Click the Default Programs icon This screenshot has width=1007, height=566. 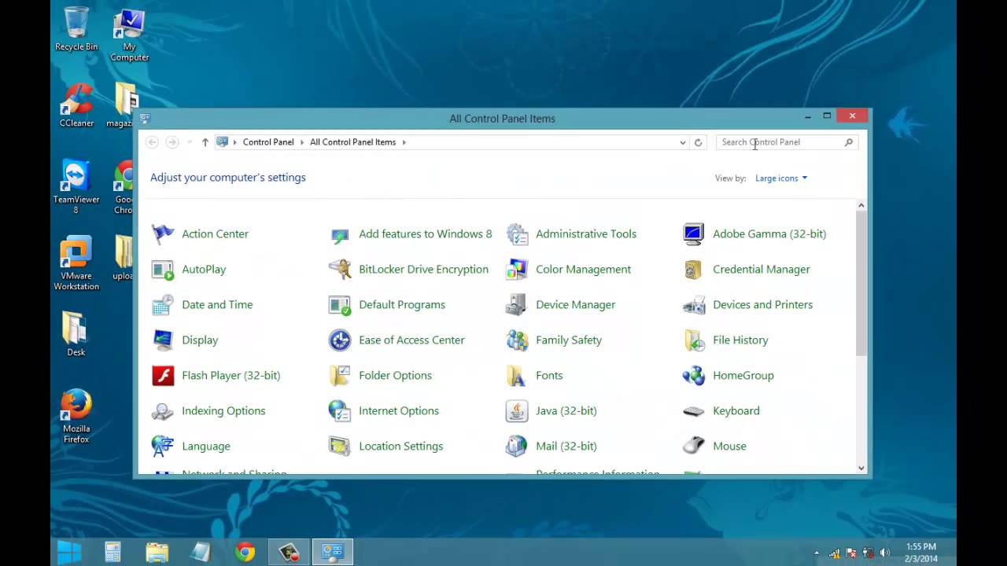pos(340,304)
